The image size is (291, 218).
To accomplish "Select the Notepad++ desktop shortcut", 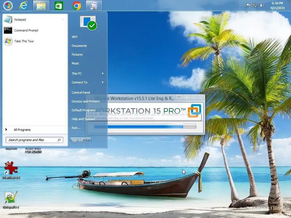I will point(11,200).
